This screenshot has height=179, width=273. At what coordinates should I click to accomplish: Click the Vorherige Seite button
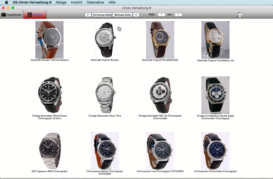[102, 15]
